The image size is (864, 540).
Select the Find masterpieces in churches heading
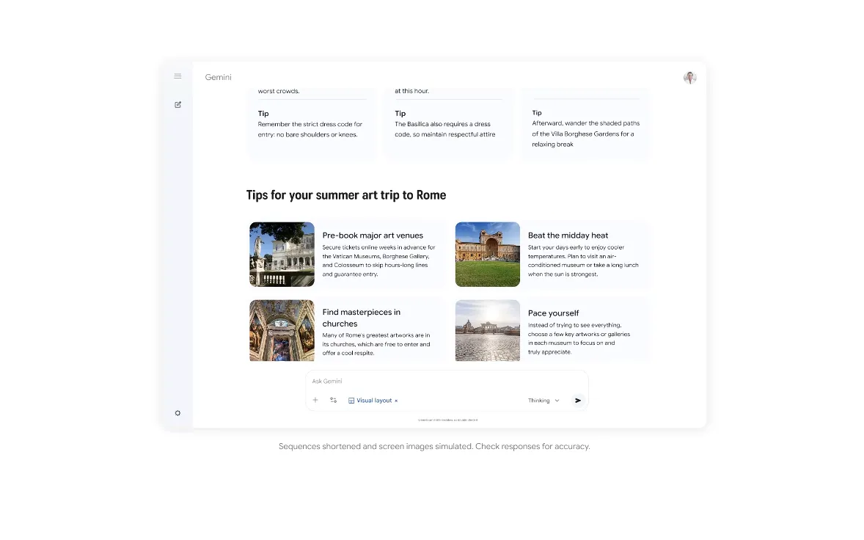(x=361, y=318)
